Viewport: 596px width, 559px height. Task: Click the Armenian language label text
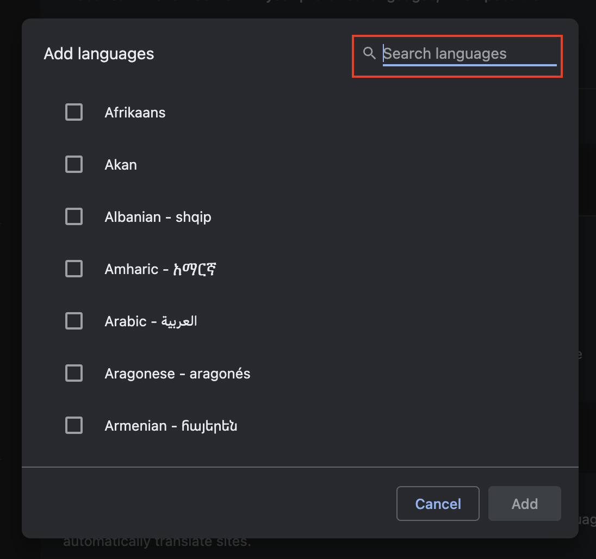tap(171, 426)
